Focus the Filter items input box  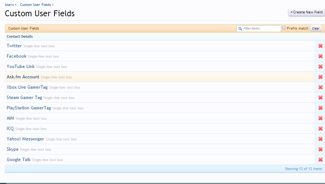259,28
